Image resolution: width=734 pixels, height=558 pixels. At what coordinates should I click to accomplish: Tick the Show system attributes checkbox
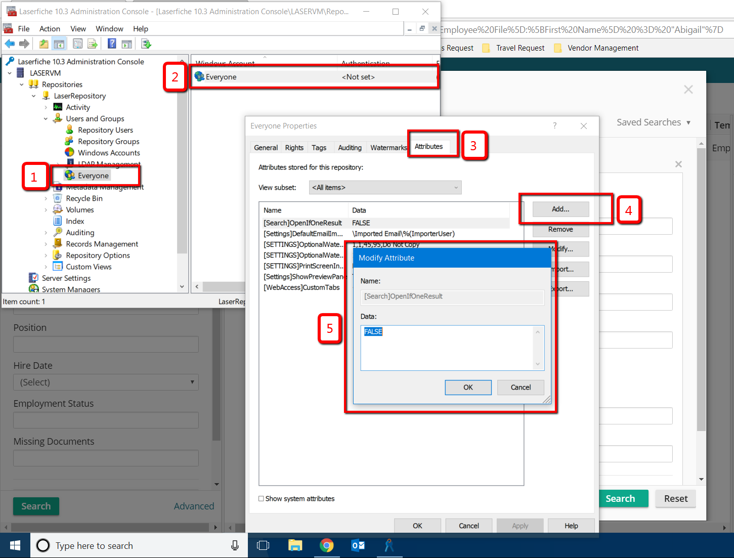[261, 498]
